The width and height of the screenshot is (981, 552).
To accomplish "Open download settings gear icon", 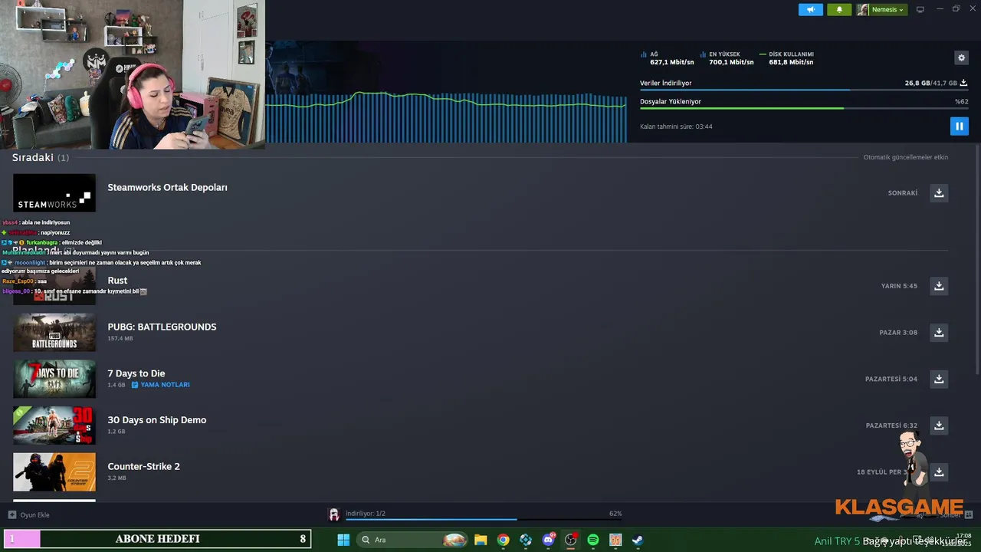I will point(961,58).
